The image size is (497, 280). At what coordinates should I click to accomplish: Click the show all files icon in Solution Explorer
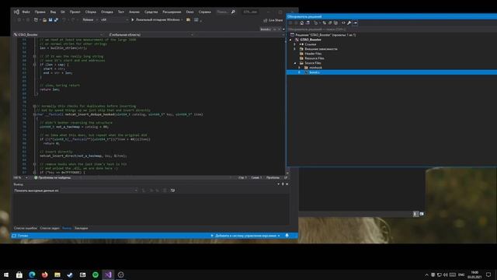tap(335, 23)
